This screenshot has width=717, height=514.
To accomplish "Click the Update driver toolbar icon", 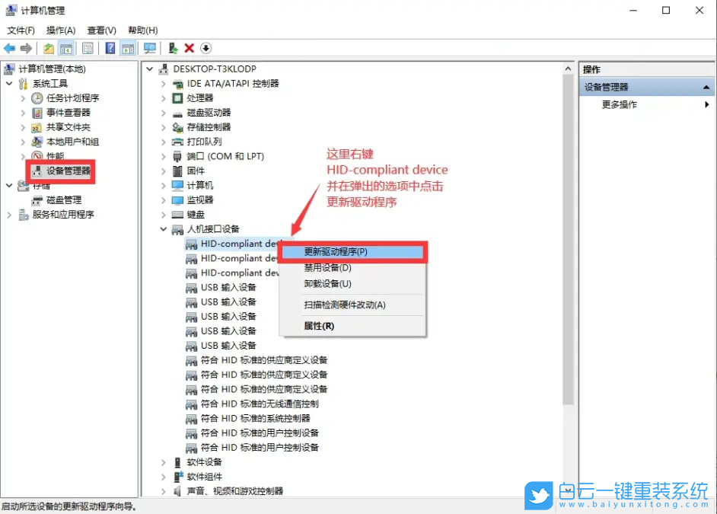I will coord(171,48).
